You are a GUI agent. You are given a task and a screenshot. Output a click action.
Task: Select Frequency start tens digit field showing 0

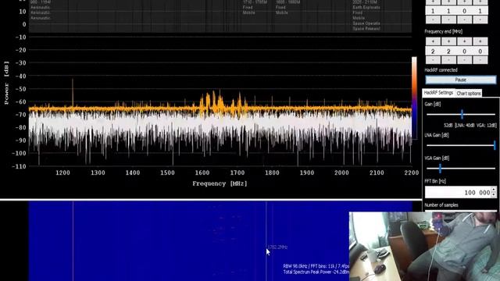tap(464, 11)
